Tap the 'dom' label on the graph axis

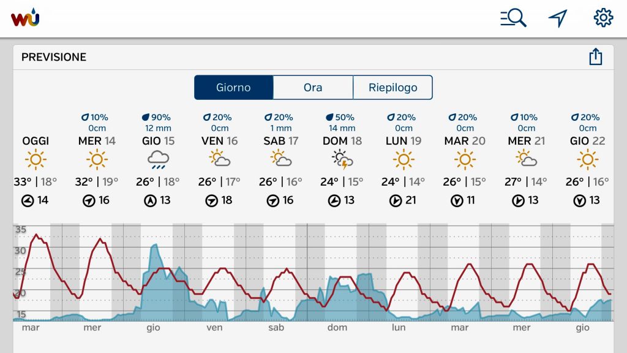[337, 327]
